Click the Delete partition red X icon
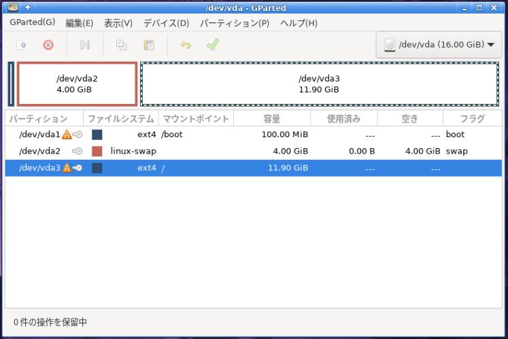This screenshot has width=508, height=339. click(x=48, y=45)
